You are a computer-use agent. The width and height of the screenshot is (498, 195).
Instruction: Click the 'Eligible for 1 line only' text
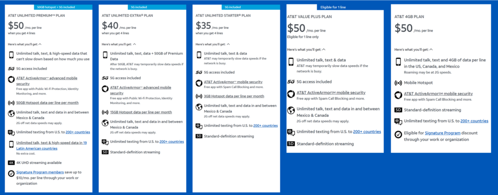point(302,37)
